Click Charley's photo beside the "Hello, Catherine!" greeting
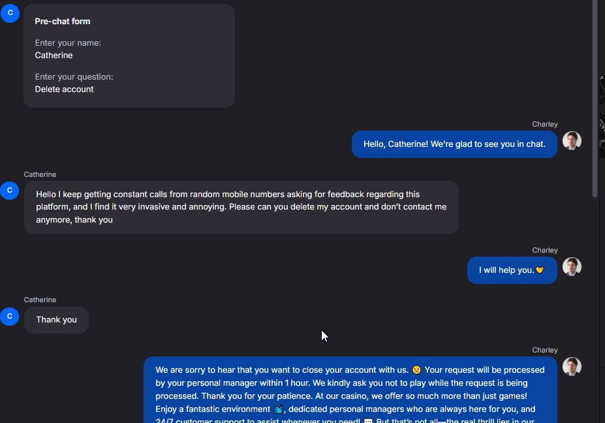Screen dimensions: 605x423 572,141
